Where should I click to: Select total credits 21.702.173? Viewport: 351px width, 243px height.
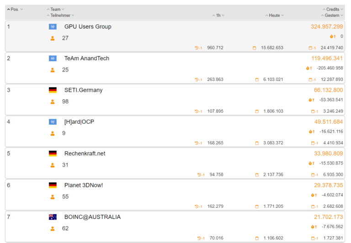329,217
